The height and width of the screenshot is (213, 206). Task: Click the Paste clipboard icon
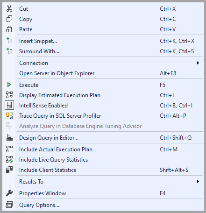(x=9, y=29)
